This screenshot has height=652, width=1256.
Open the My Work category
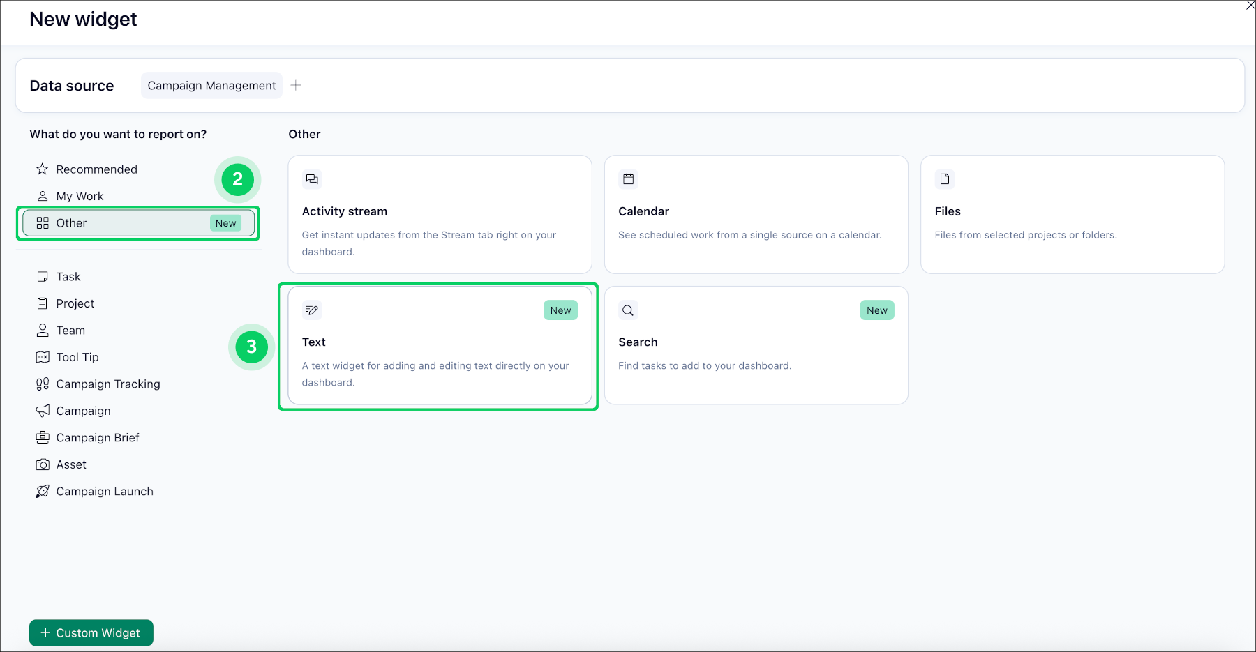80,197
